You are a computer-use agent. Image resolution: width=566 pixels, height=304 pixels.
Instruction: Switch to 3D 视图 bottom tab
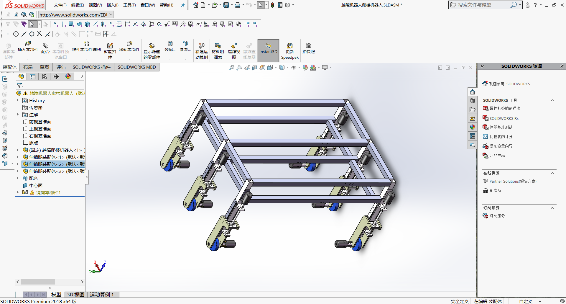[x=75, y=295]
